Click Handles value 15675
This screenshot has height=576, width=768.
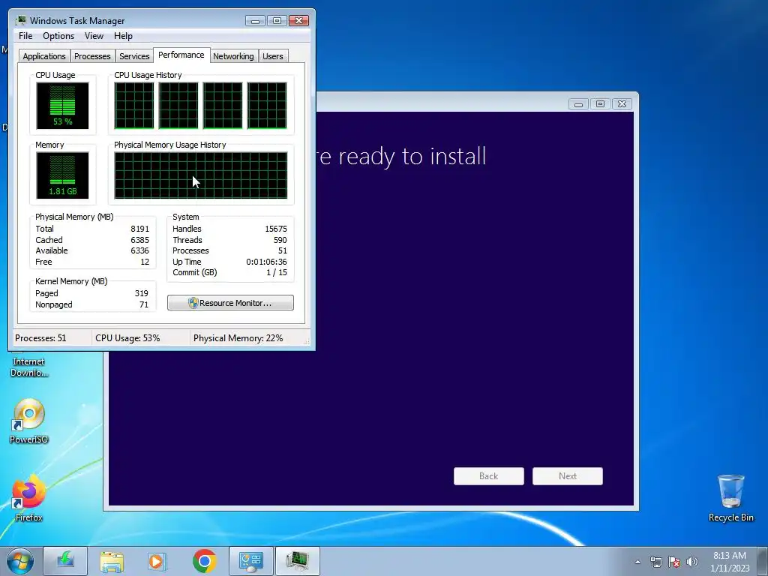[276, 229]
